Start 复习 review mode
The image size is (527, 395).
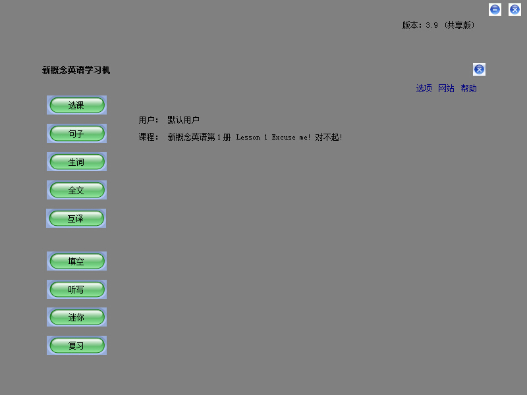tap(76, 345)
